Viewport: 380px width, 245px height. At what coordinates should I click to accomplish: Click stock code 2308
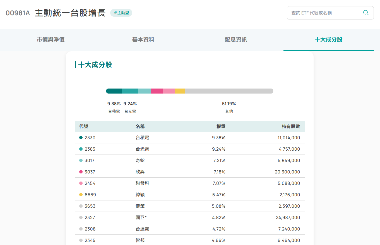pos(90,229)
